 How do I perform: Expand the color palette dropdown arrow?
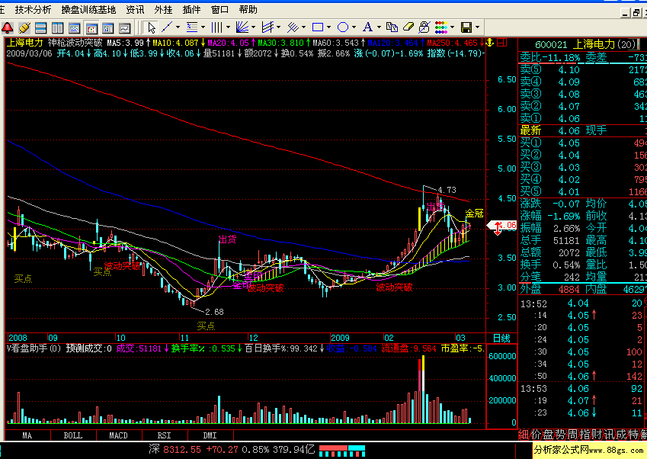point(452,27)
